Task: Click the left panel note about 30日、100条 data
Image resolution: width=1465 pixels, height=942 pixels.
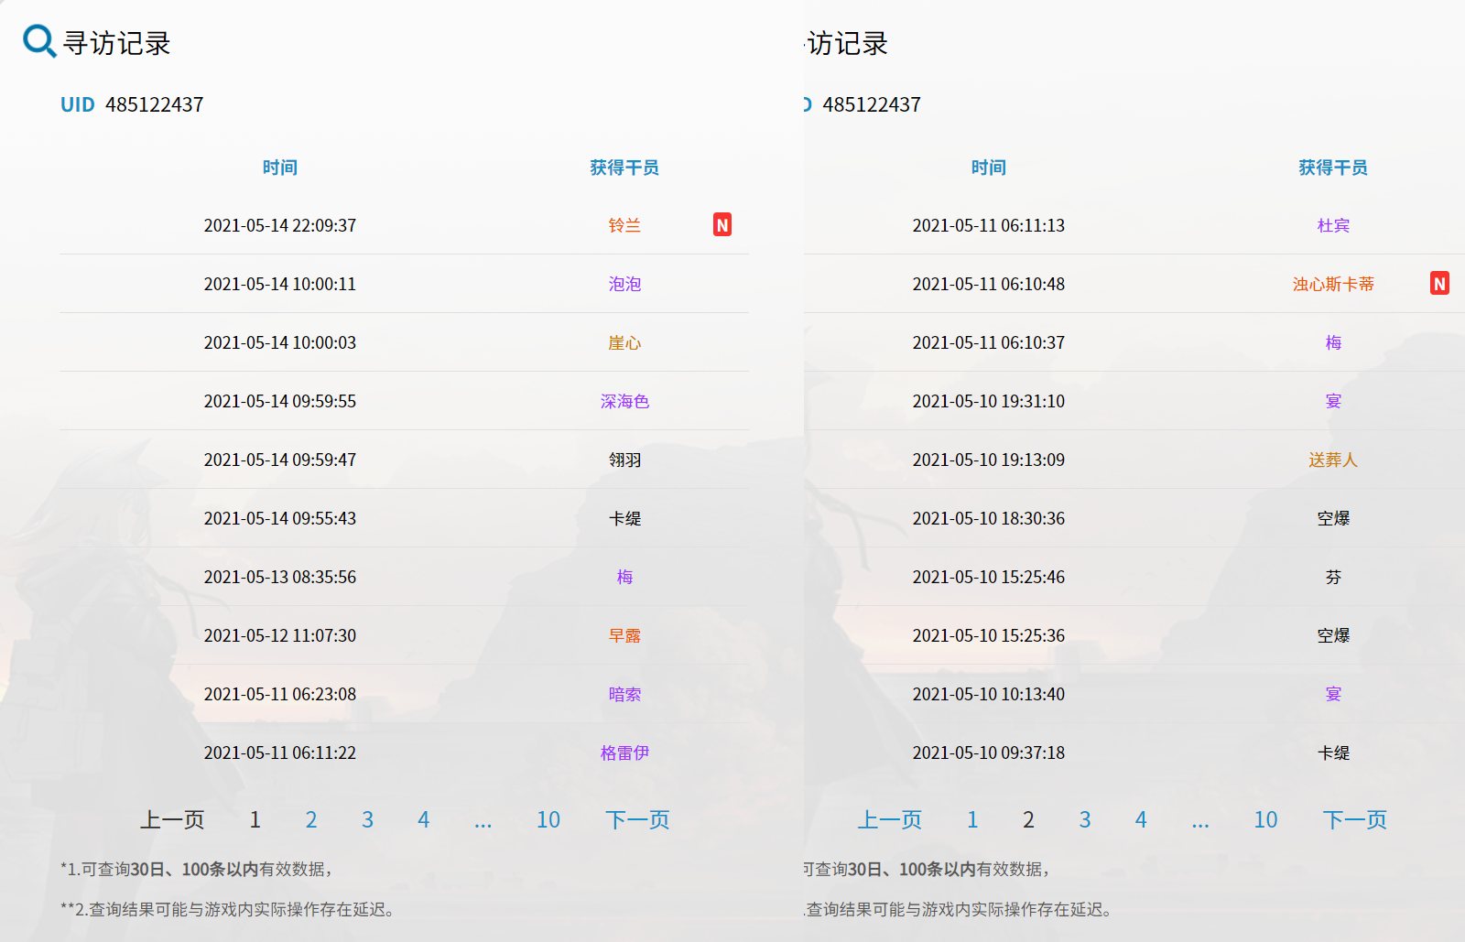Action: [197, 869]
